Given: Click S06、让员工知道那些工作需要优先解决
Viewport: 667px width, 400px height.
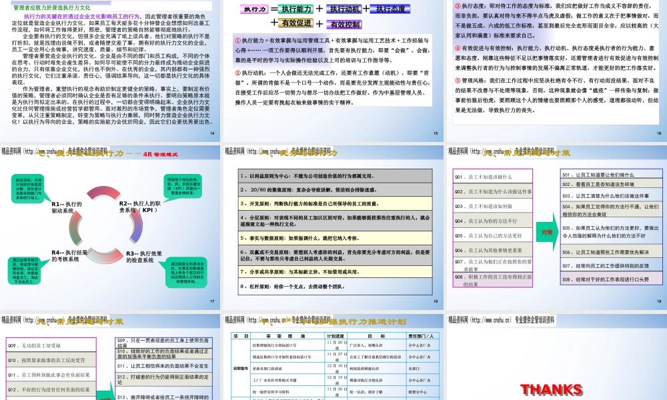Looking at the screenshot, I should [x=611, y=251].
